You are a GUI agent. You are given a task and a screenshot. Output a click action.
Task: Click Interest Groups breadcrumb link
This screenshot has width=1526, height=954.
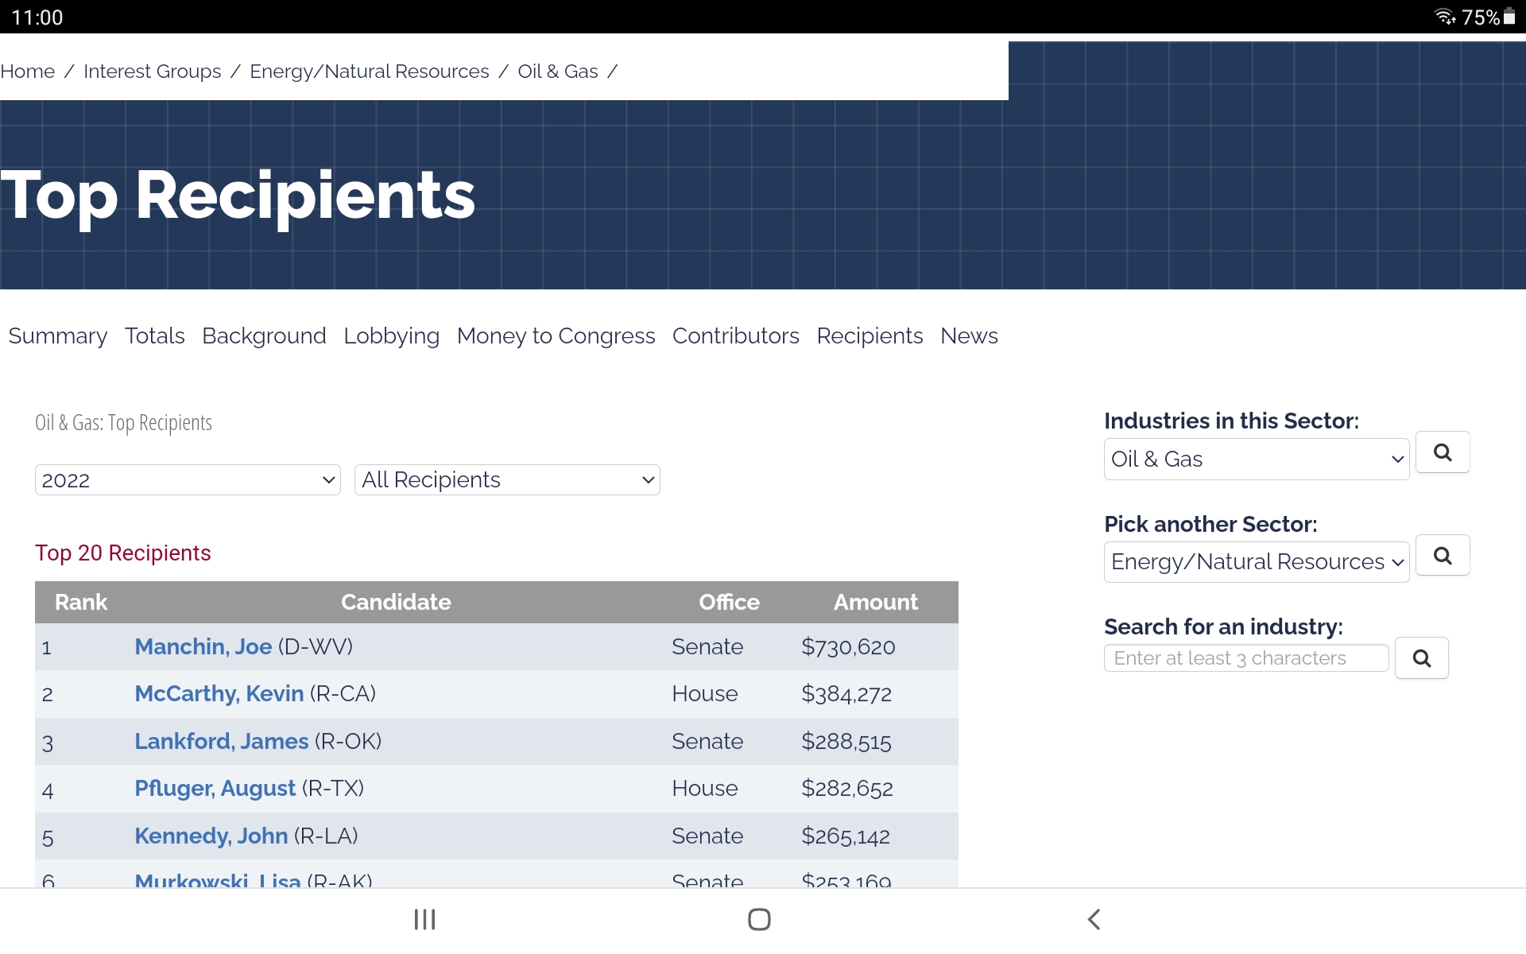(152, 72)
